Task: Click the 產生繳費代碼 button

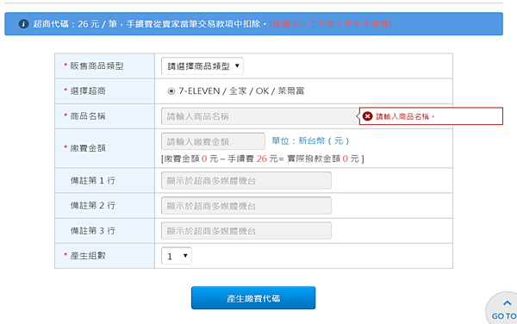Action: [x=253, y=298]
